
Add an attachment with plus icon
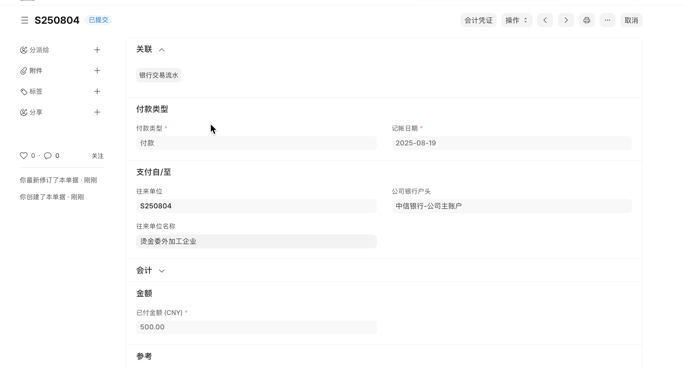coord(97,71)
